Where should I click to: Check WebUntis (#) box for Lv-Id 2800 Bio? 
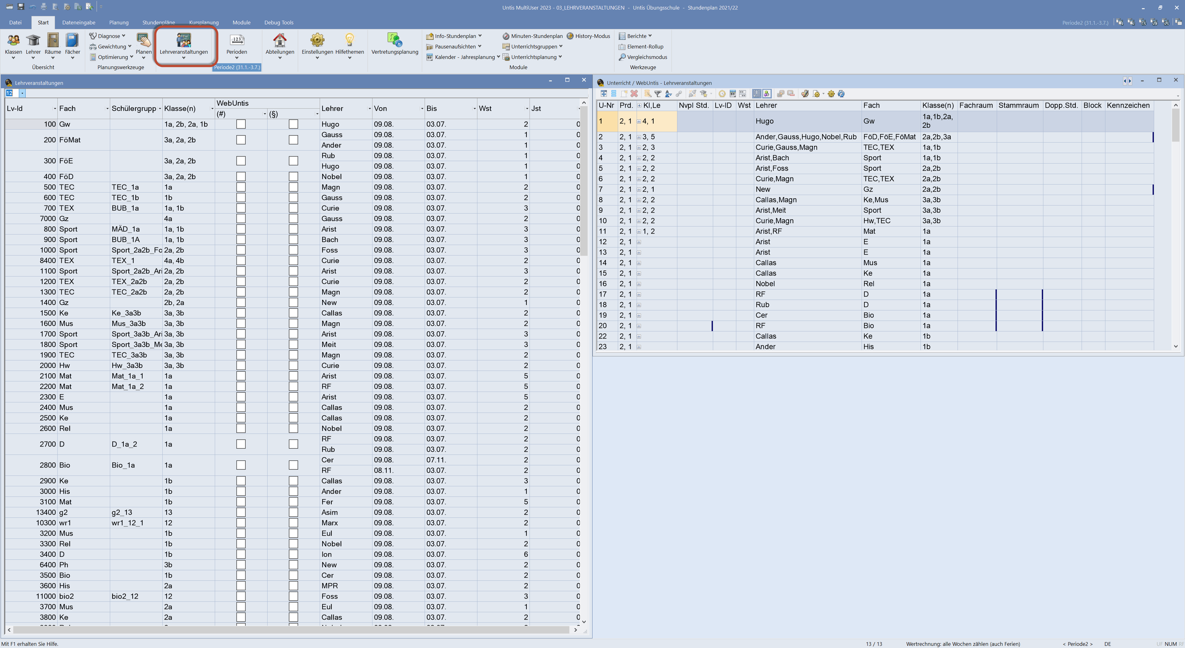click(x=241, y=465)
